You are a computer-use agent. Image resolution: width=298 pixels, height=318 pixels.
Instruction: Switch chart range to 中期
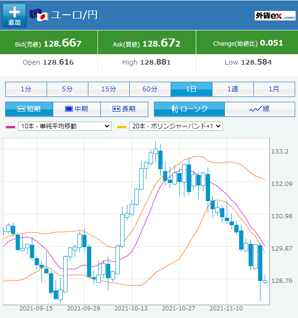tap(77, 109)
